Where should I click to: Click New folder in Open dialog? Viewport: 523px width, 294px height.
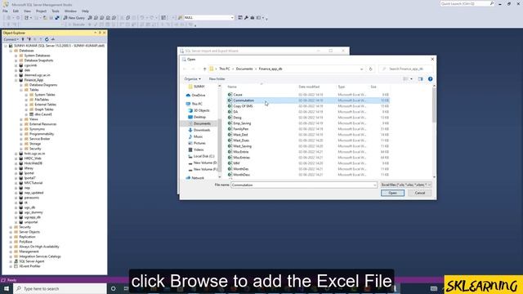coord(217,79)
